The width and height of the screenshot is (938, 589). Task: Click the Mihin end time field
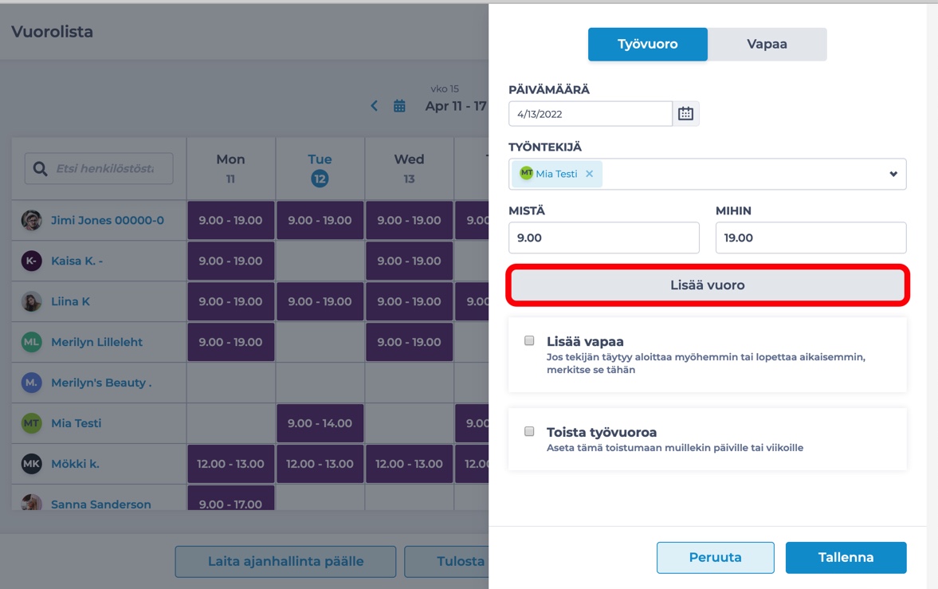(810, 238)
